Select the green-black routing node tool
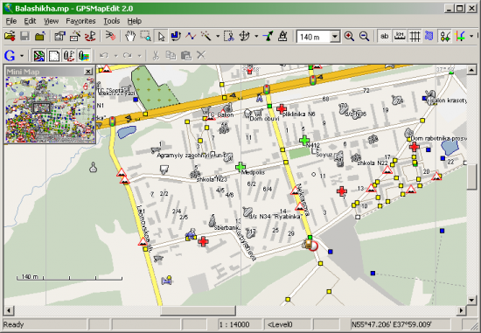481x333 pixels. 268,37
